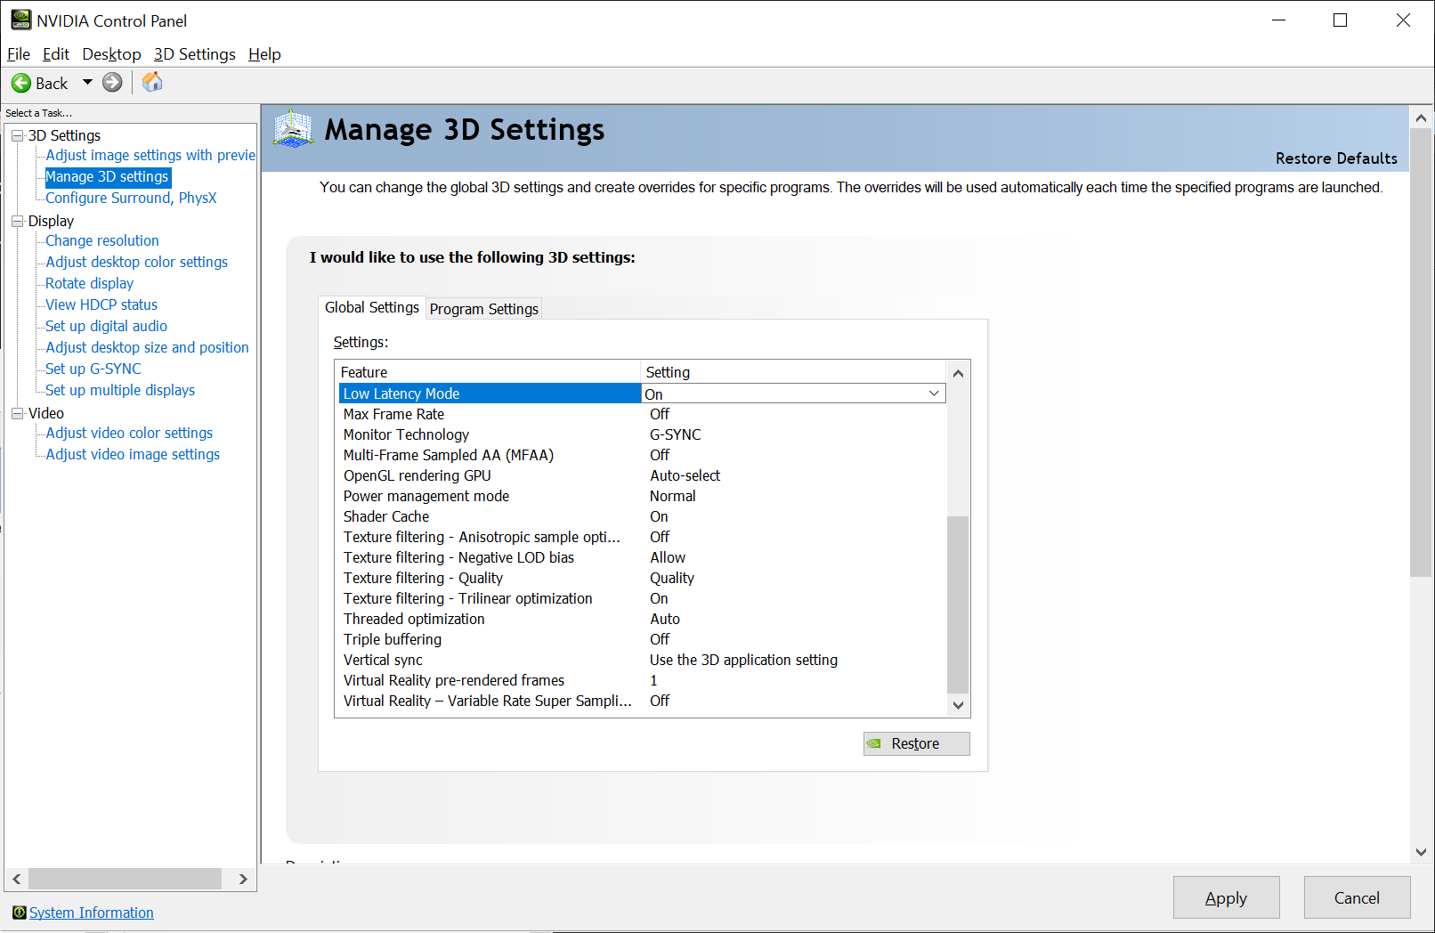Viewport: 1435px width, 933px height.
Task: Collapse the Video tree node
Action: pos(17,413)
